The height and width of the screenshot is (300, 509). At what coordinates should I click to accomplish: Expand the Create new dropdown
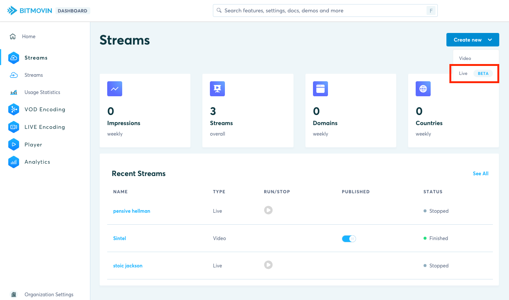click(473, 39)
